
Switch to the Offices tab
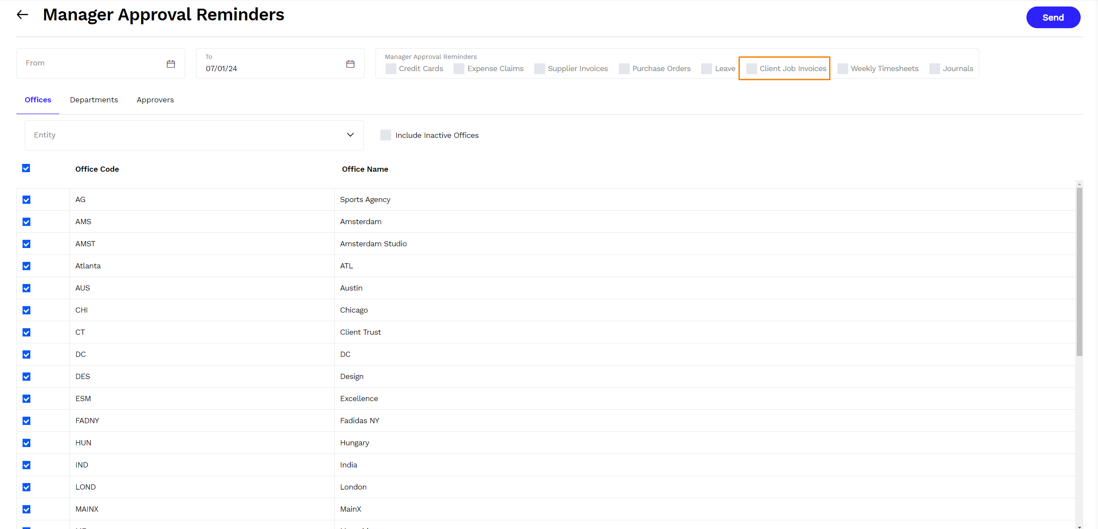coord(38,100)
